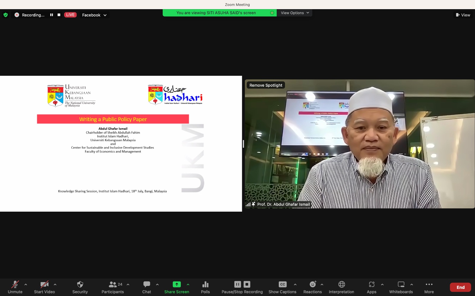
Task: Unmute the microphone
Action: 15,287
